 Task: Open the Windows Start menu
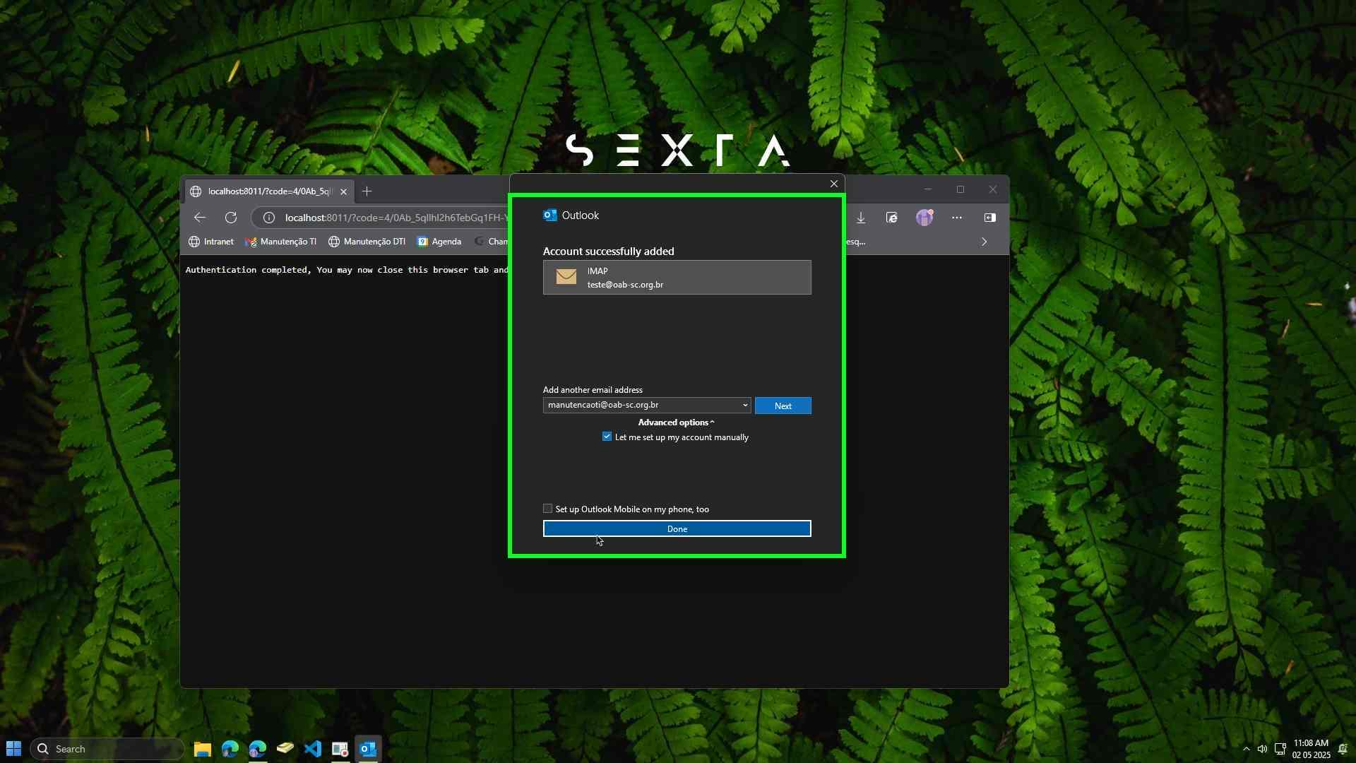coord(13,749)
